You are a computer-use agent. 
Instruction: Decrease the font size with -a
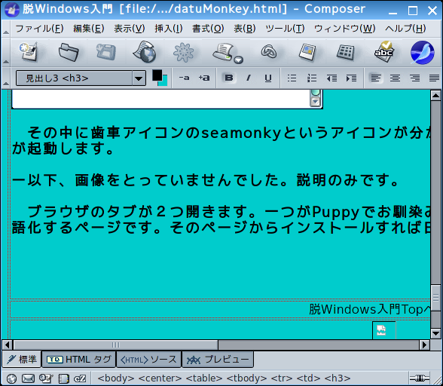[x=184, y=78]
